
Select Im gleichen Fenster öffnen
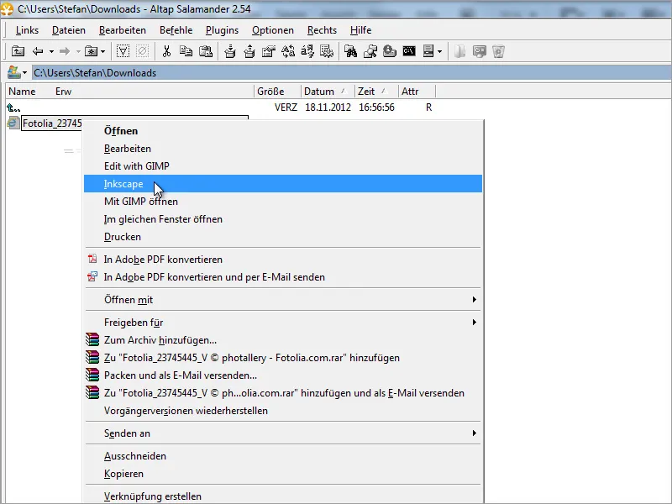[283, 219]
